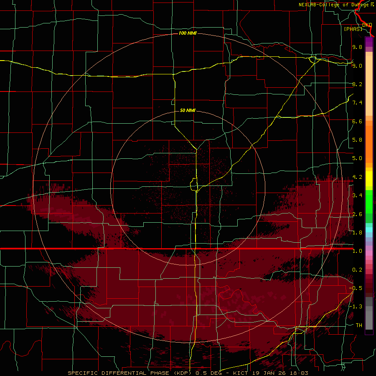
Task: Click the DKD label above the legend
Action: pos(367,25)
